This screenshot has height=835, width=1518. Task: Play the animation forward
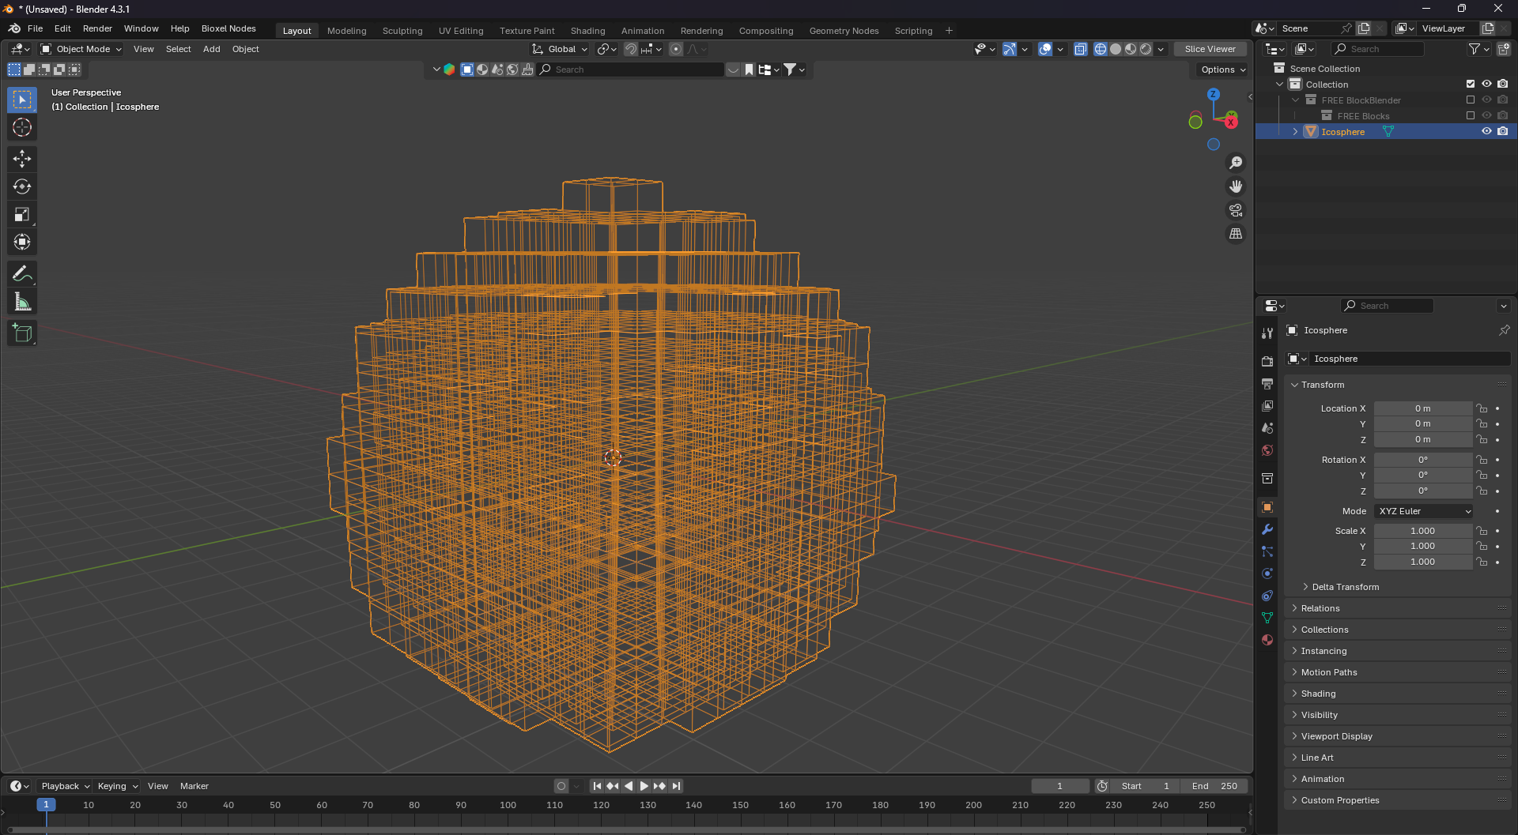(644, 786)
